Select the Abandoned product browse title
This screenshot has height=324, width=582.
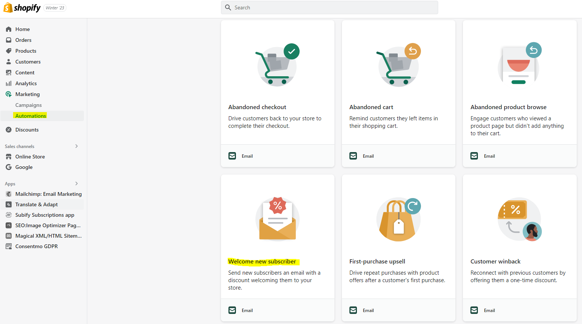click(x=509, y=107)
